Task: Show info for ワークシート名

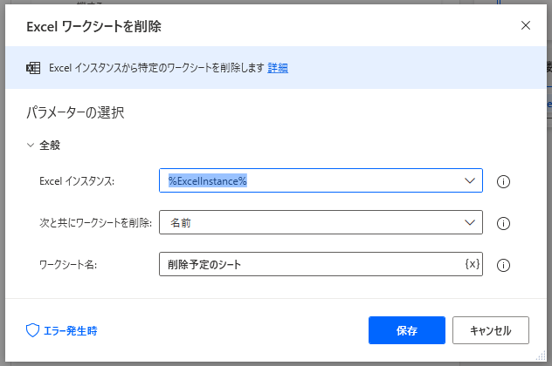Action: [x=503, y=265]
